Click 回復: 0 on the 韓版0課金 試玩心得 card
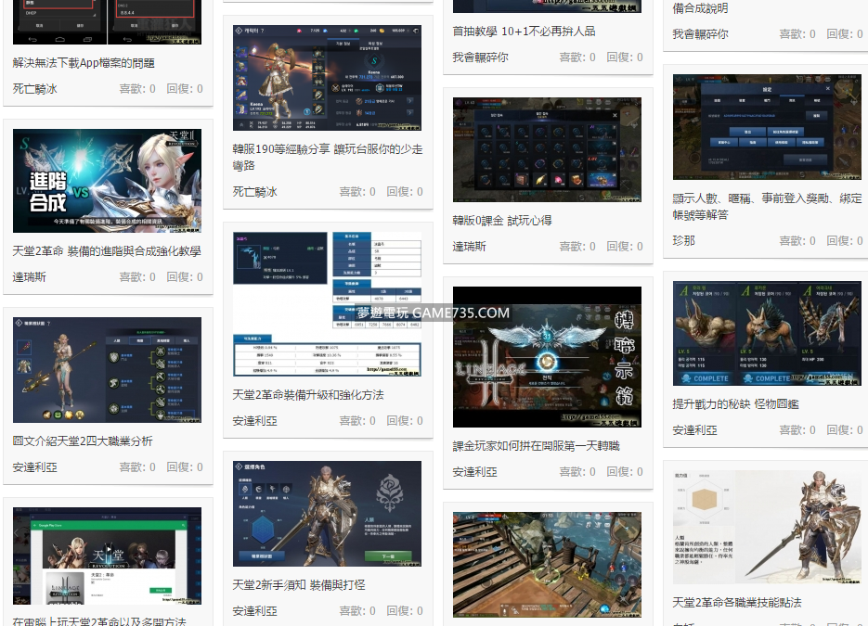868x626 pixels. pos(625,246)
